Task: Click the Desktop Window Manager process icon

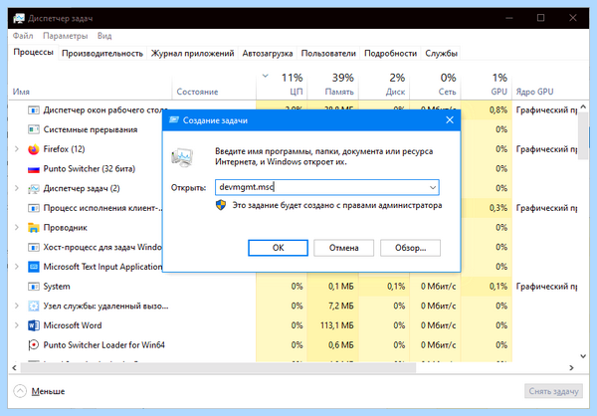Action: tap(34, 110)
